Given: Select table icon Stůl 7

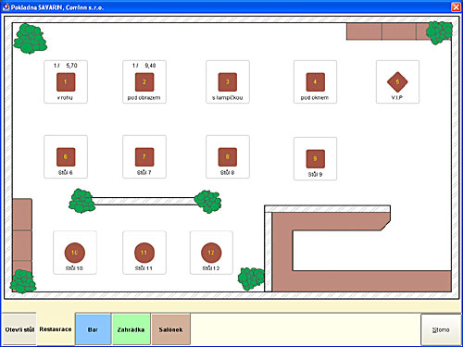Looking at the screenshot, I should click(x=144, y=157).
